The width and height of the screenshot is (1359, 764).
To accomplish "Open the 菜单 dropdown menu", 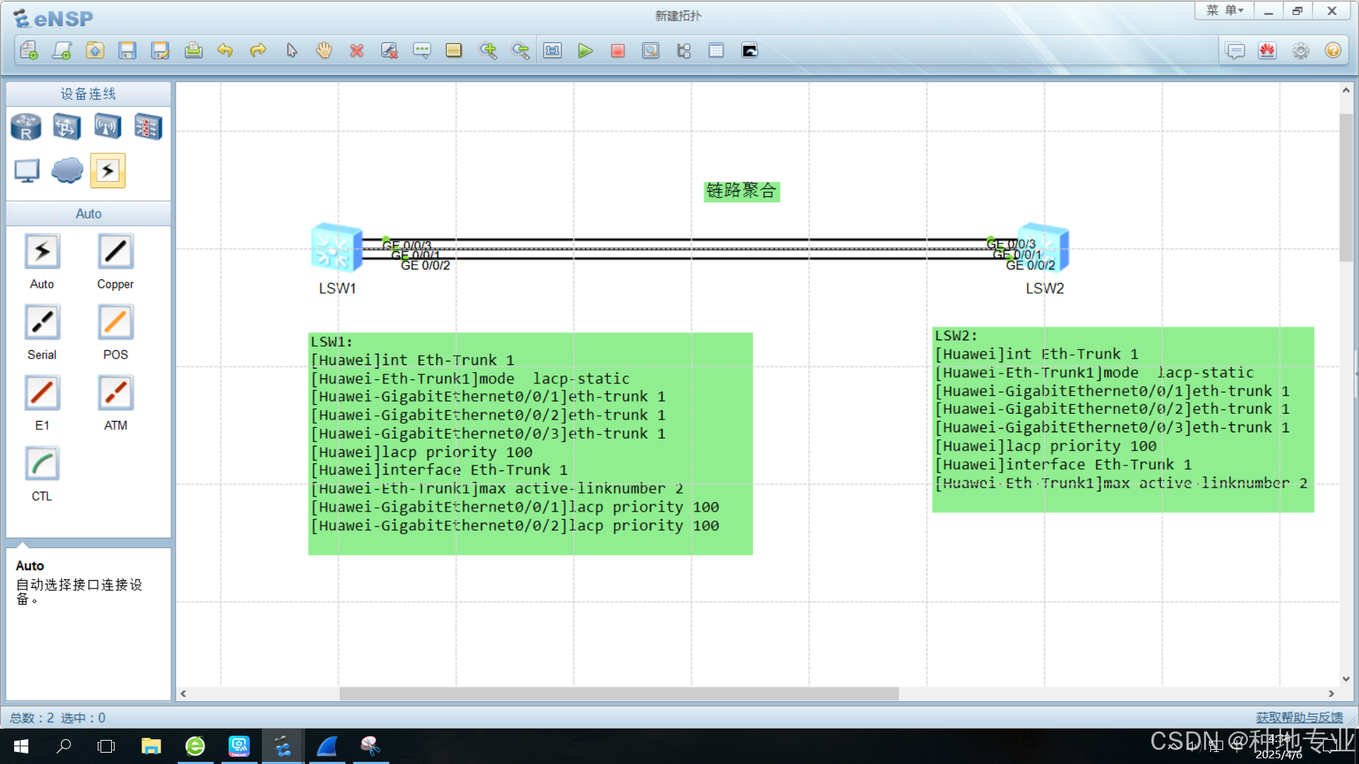I will tap(1225, 11).
